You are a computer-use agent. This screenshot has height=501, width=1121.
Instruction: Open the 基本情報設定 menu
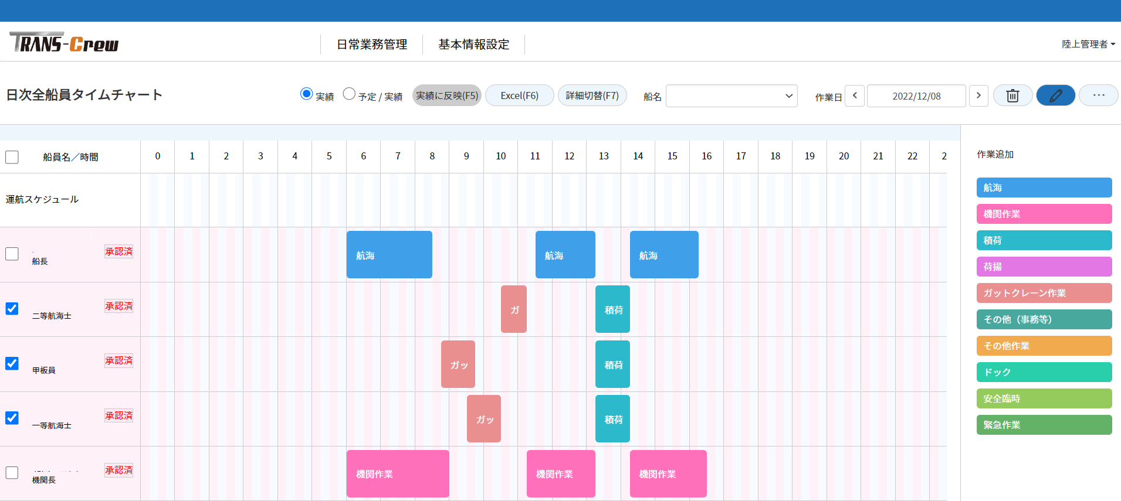(474, 45)
